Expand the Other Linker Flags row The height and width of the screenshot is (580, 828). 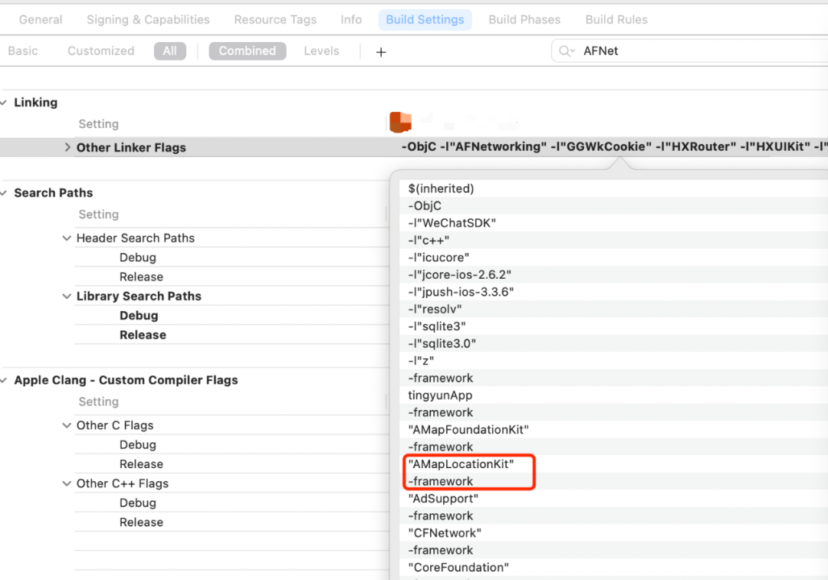pos(67,147)
